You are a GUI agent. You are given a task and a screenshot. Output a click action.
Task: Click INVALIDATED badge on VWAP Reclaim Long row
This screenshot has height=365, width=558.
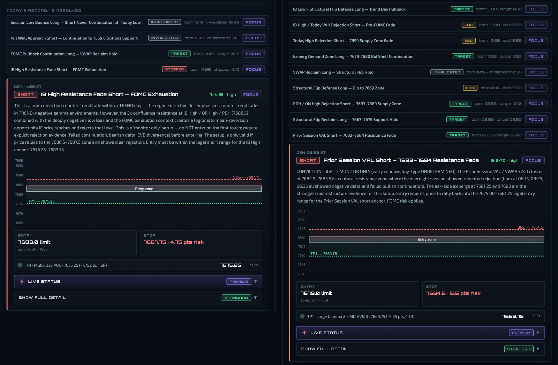pyautogui.click(x=447, y=72)
